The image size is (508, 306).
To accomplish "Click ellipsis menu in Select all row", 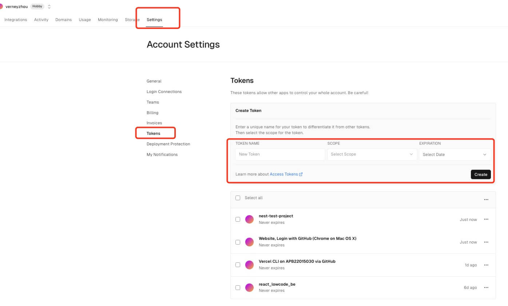I will (x=486, y=200).
